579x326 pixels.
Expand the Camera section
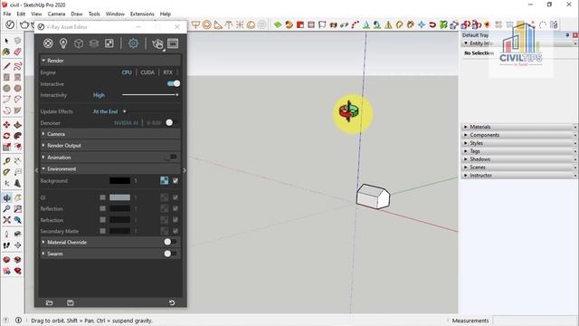tap(110, 134)
